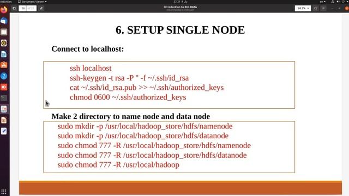The image size is (349, 196).
Task: Open Ubuntu Software from the dock
Action: tap(4, 65)
